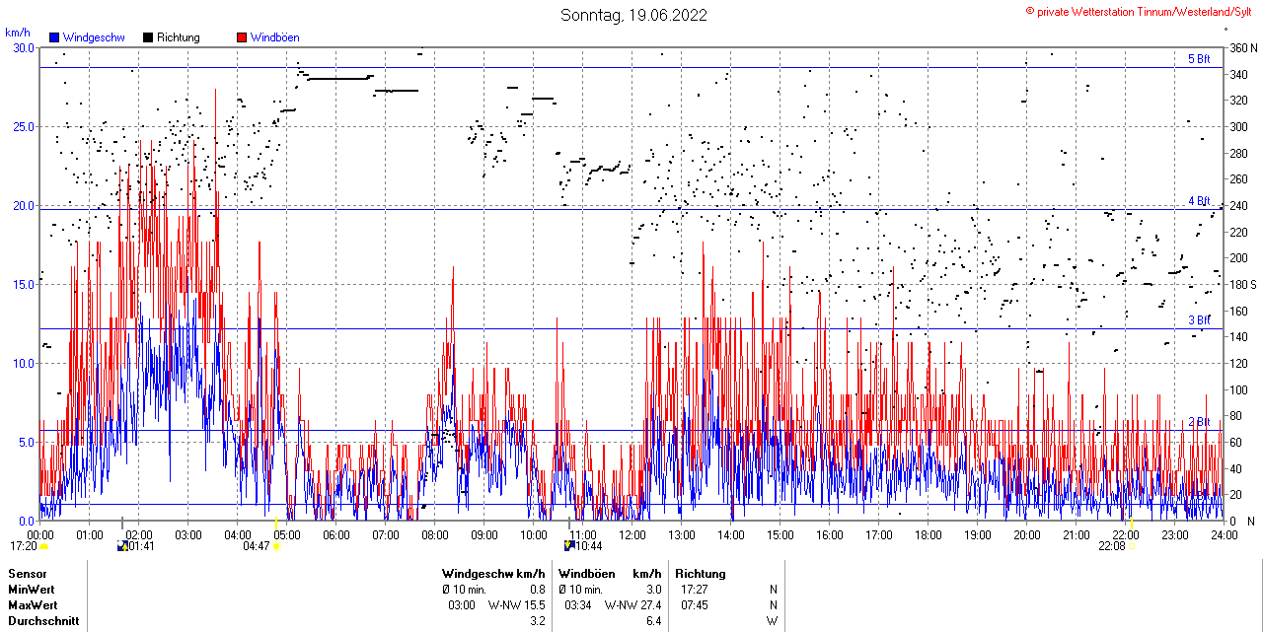Click the Windgeschw km/h column header
The height and width of the screenshot is (632, 1263).
point(493,574)
